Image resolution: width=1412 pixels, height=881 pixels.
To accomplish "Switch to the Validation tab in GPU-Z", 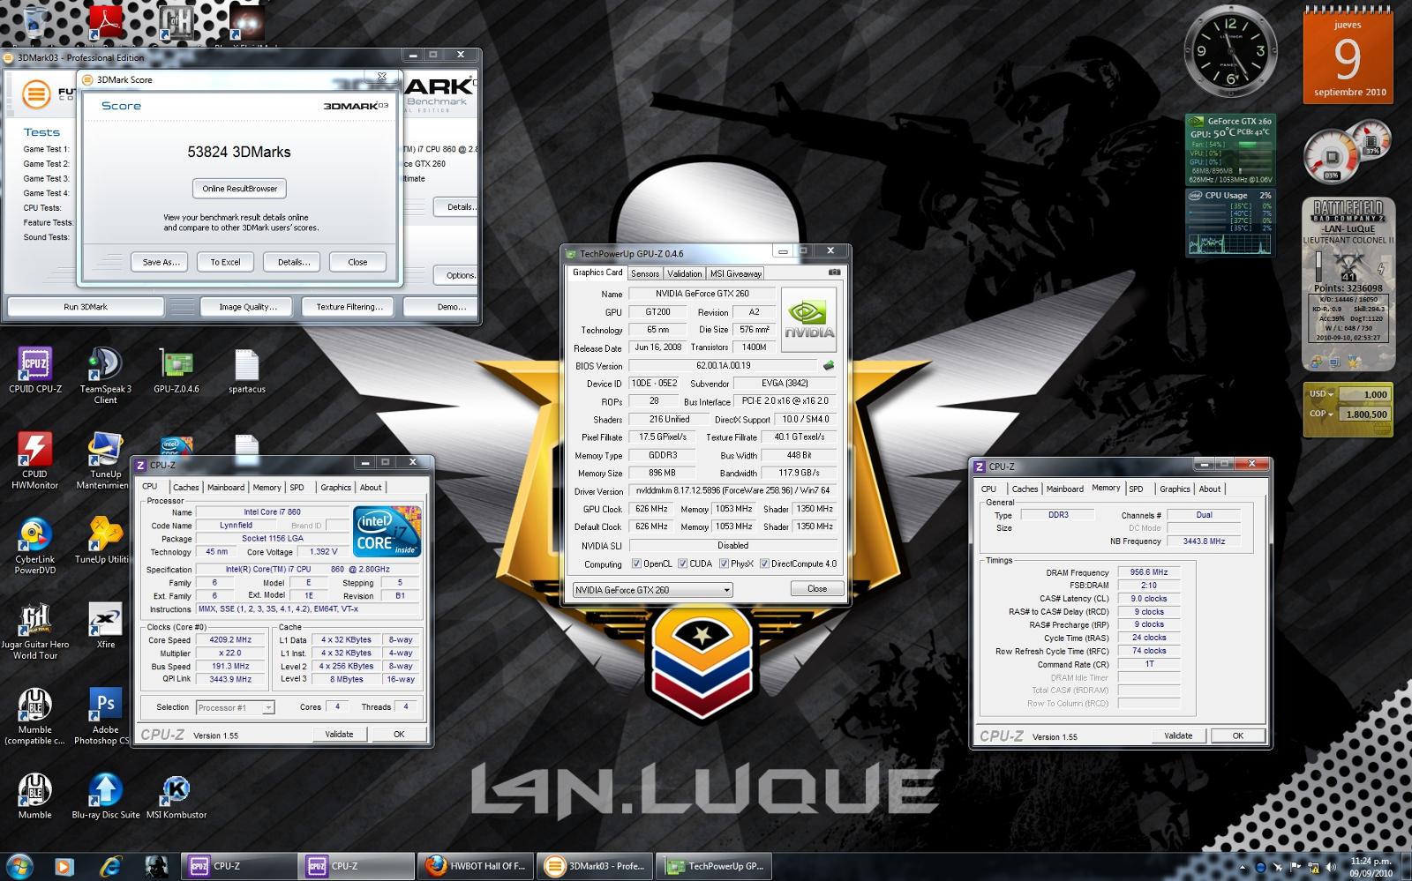I will pyautogui.click(x=685, y=273).
